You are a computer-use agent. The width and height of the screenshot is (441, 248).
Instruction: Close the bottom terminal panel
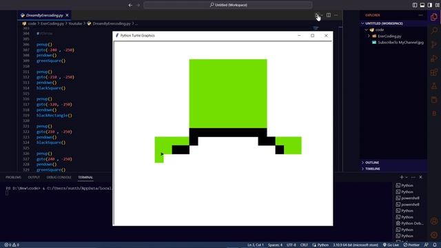point(421,177)
